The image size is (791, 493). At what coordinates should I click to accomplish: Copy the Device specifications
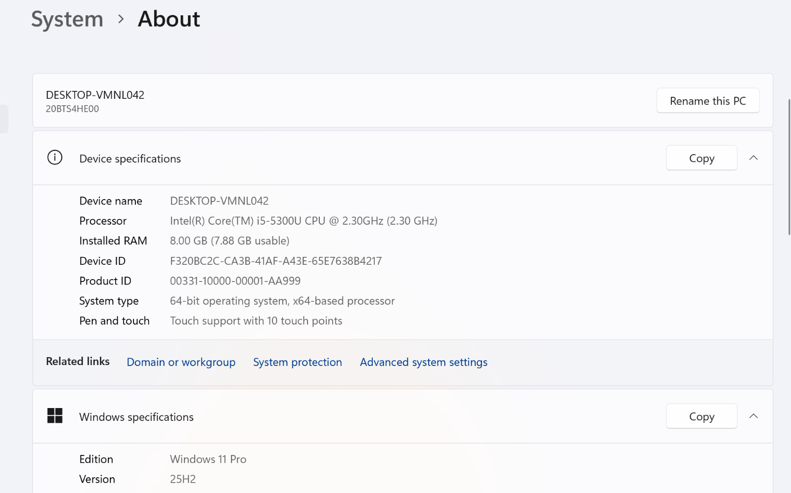point(702,158)
